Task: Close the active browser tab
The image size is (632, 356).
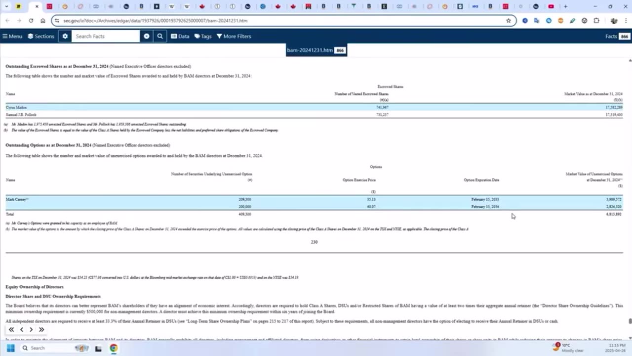Action: coord(37,6)
